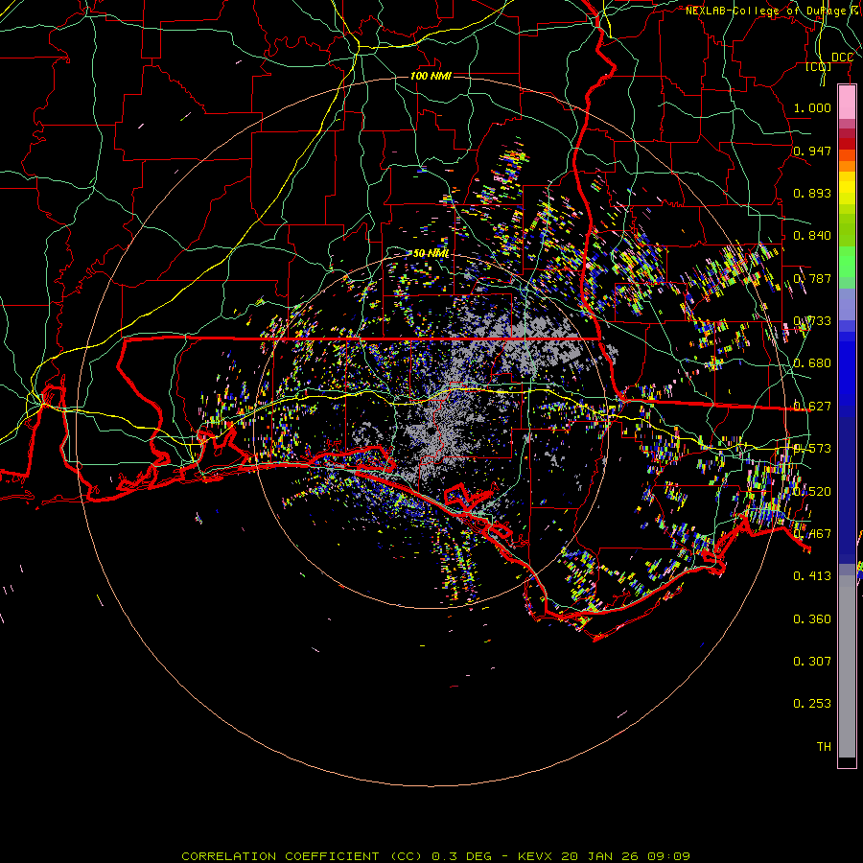Select the 0.307 scale value
Viewport: 863px width, 863px height.
pos(812,661)
